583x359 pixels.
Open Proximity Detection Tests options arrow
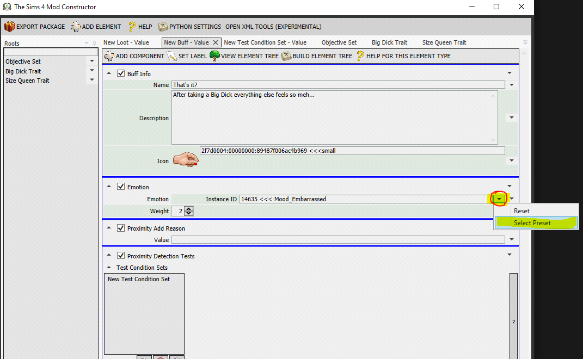pyautogui.click(x=510, y=255)
